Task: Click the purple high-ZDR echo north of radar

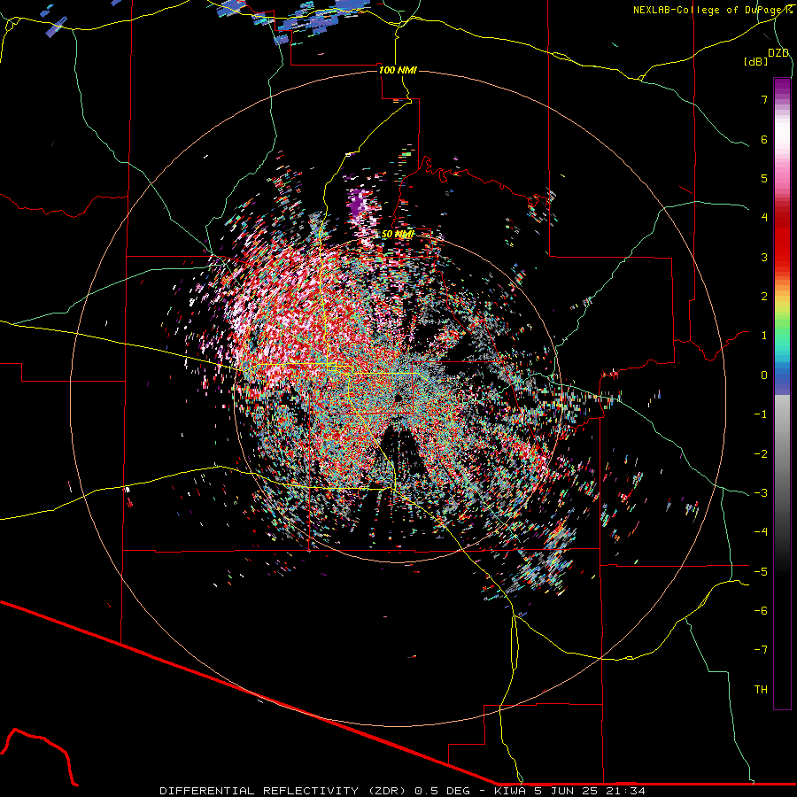Action: tap(357, 204)
